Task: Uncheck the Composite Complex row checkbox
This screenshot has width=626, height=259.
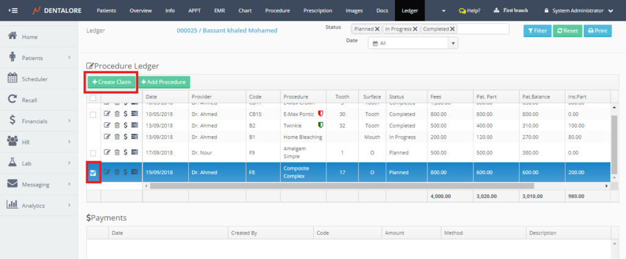Action: (x=93, y=173)
